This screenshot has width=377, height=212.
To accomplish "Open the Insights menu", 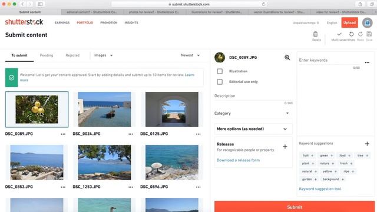I will pos(131,22).
